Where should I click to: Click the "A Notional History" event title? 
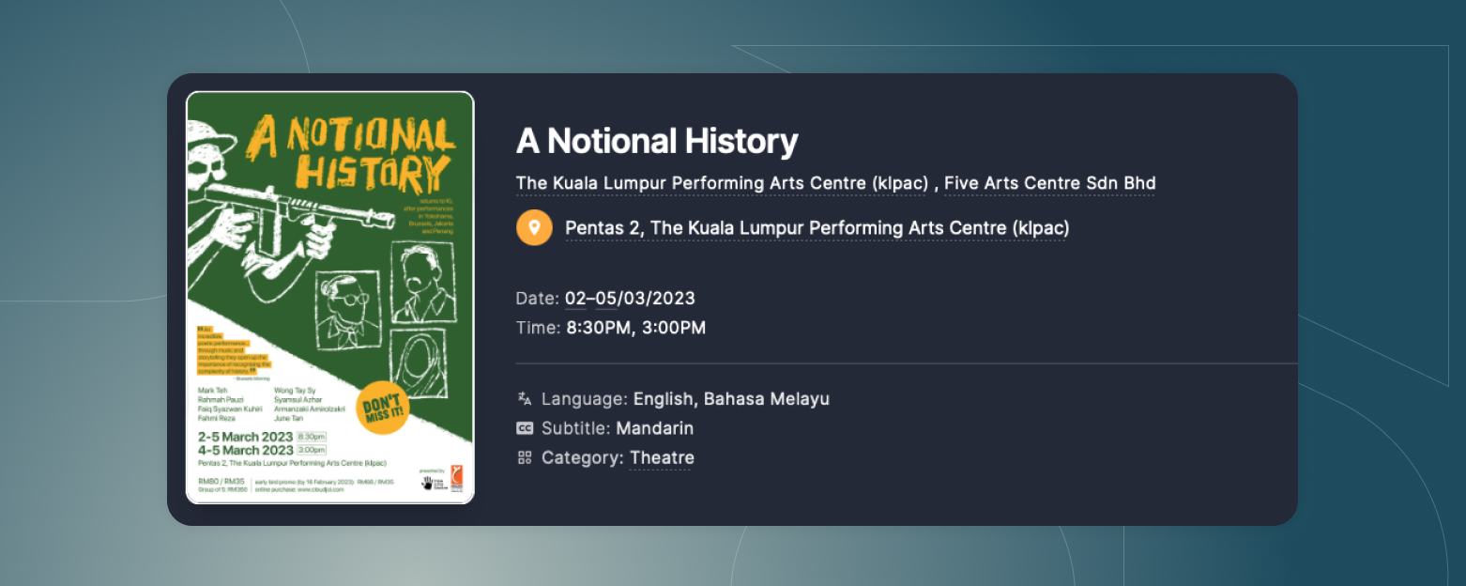[x=656, y=142]
